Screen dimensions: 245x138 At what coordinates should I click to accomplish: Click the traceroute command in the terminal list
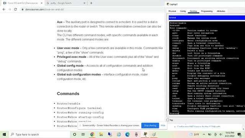point(178,103)
